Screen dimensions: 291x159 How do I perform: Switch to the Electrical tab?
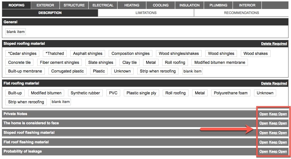coord(103,5)
